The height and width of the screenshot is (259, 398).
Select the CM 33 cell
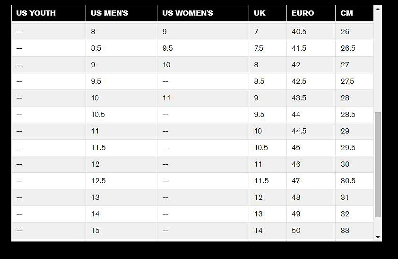345,231
